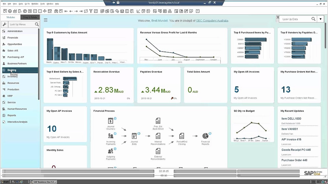Viewport: 328px width, 184px height.
Task: Switch to the Drag & Relate tab
Action: [x=30, y=17]
